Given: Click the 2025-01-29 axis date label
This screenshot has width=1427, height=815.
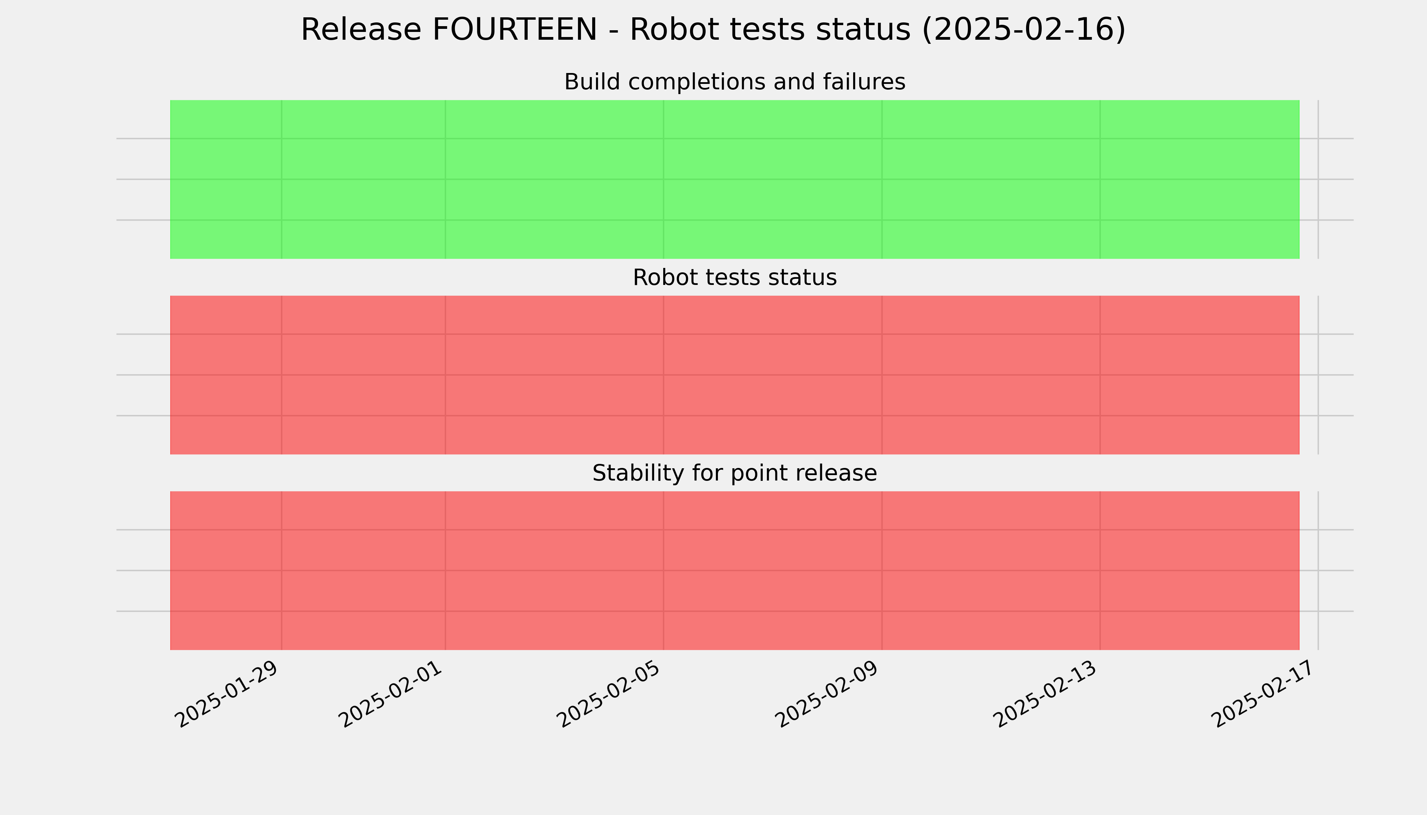Looking at the screenshot, I should pos(227,695).
